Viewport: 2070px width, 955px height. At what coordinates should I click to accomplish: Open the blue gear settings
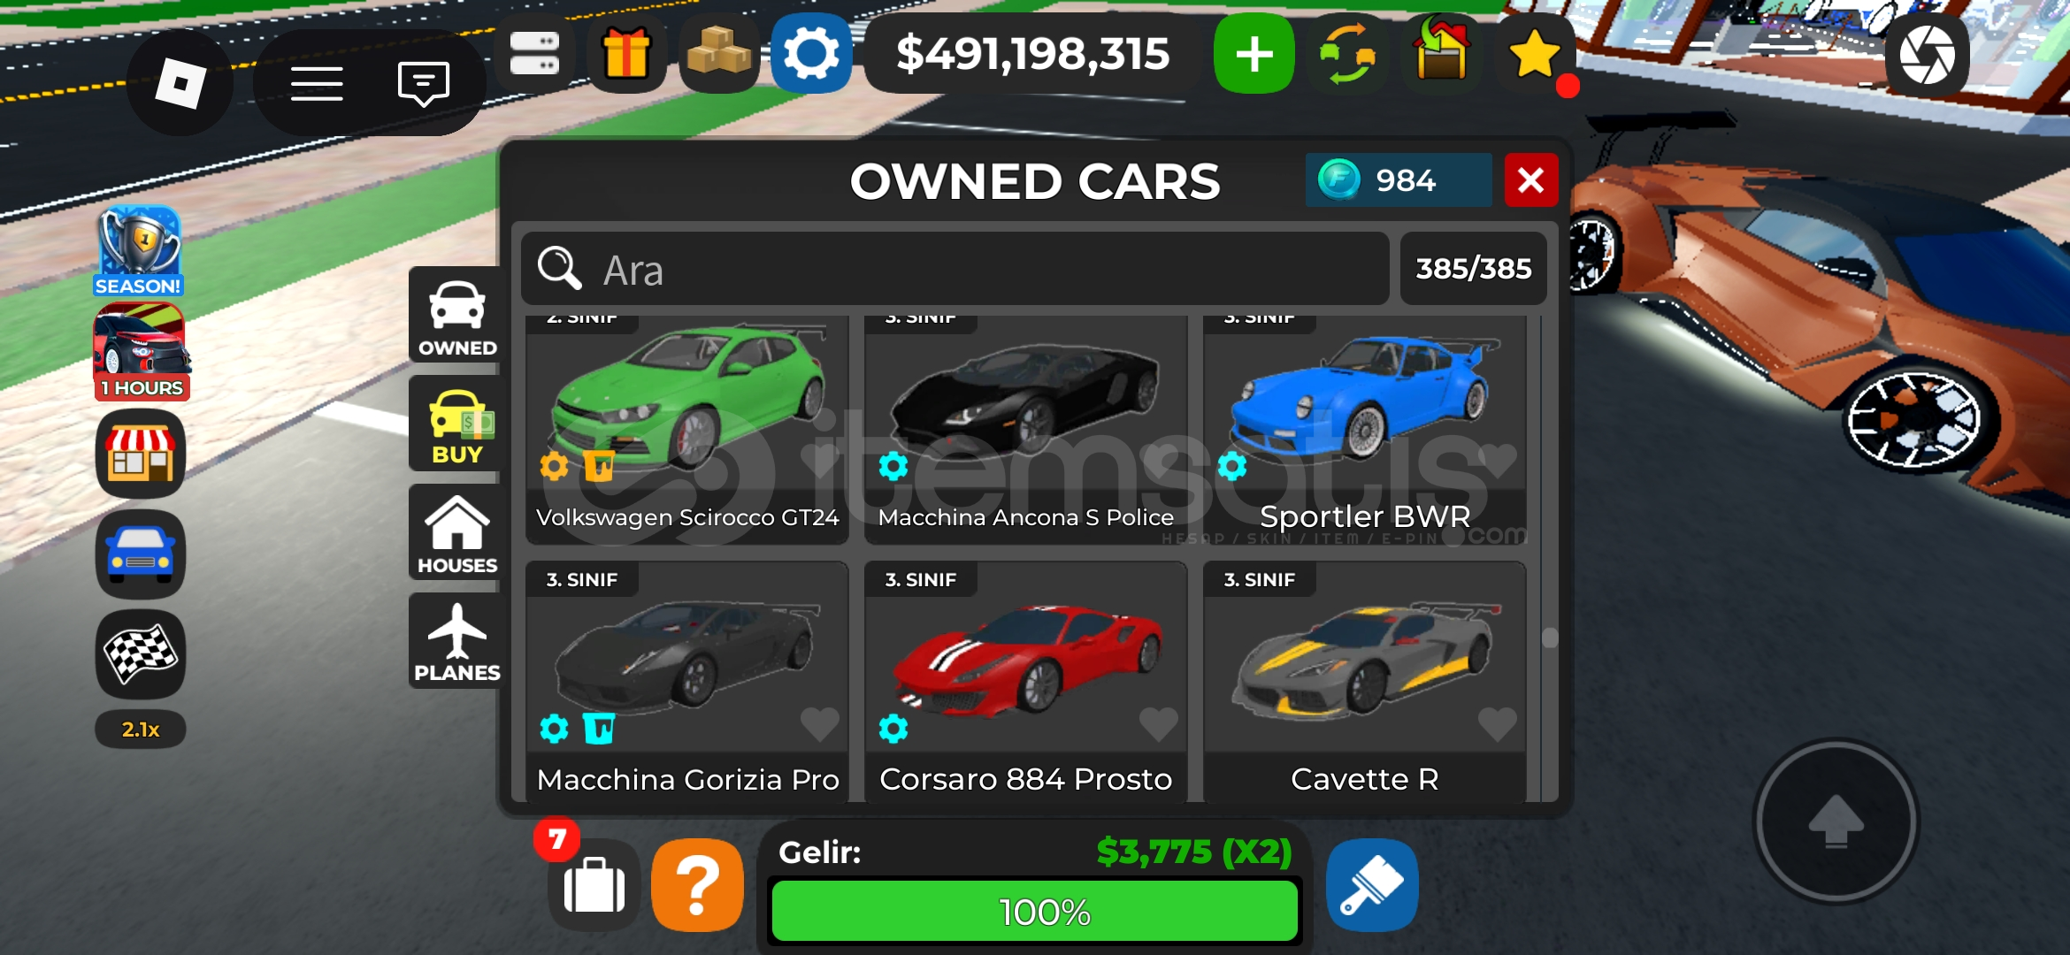[x=811, y=53]
